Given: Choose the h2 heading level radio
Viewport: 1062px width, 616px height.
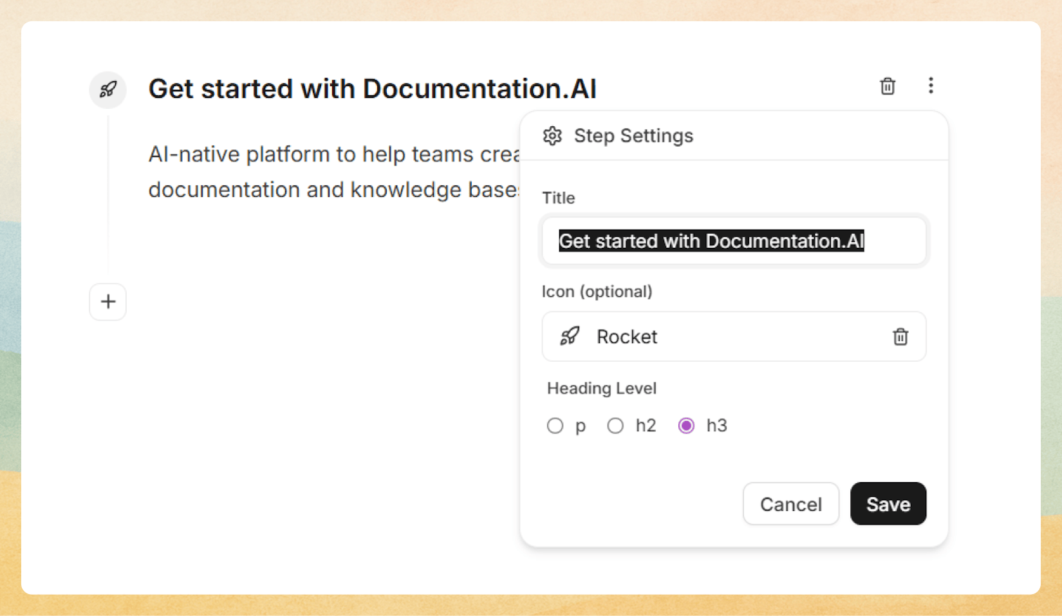Looking at the screenshot, I should (615, 426).
